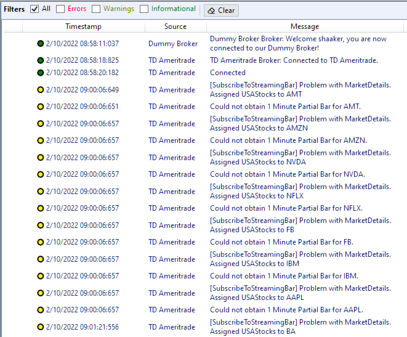Sort by the Timestamp column header

click(x=83, y=26)
